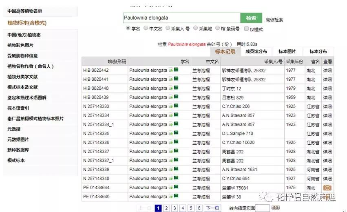Open the 标本分布 tab

[318, 51]
